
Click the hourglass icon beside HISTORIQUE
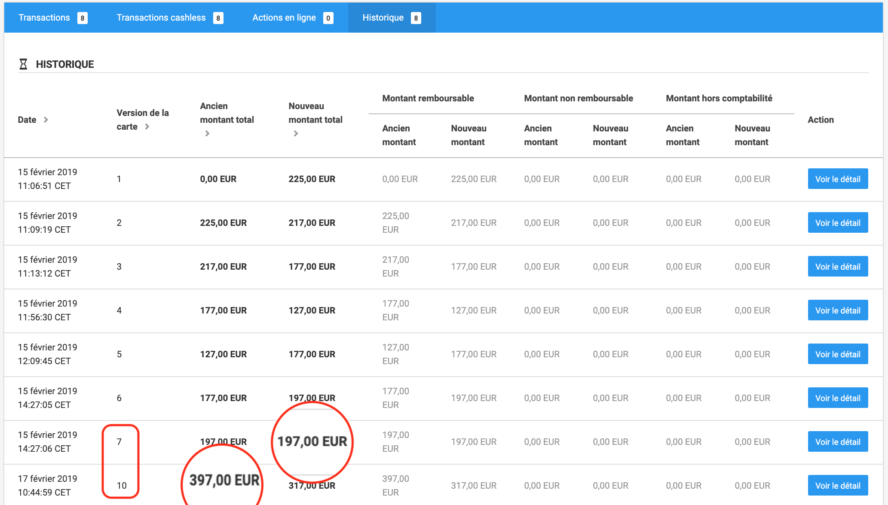23,64
